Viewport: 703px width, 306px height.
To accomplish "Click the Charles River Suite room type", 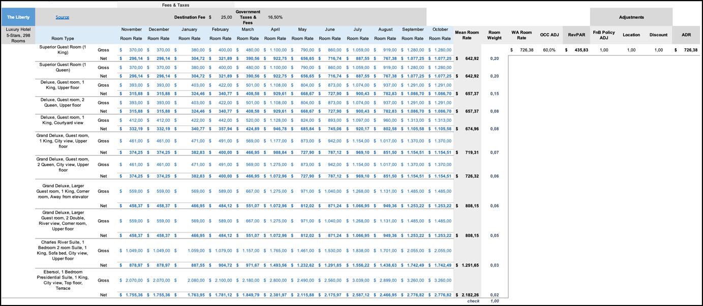I will pyautogui.click(x=63, y=250).
